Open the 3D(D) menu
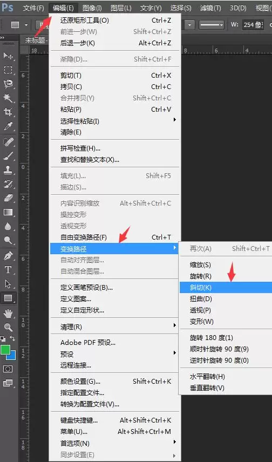The width and height of the screenshot is (272, 462). coord(238,8)
